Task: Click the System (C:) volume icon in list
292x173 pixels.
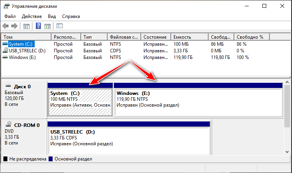Action: point(5,44)
